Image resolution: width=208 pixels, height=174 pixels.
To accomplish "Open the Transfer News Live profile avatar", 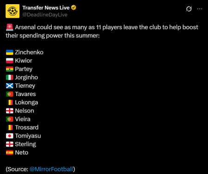I will [x=12, y=11].
